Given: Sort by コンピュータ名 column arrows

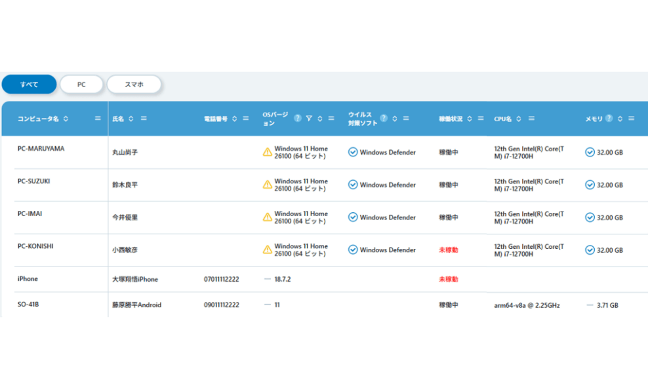Looking at the screenshot, I should click(66, 119).
